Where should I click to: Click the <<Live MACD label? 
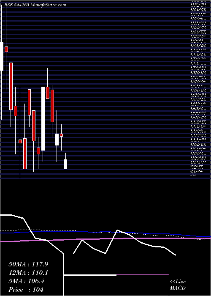(x=178, y=285)
